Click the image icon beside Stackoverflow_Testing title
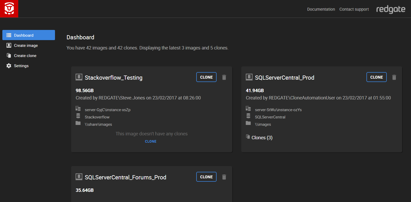The height and width of the screenshot is (202, 411). [79, 77]
